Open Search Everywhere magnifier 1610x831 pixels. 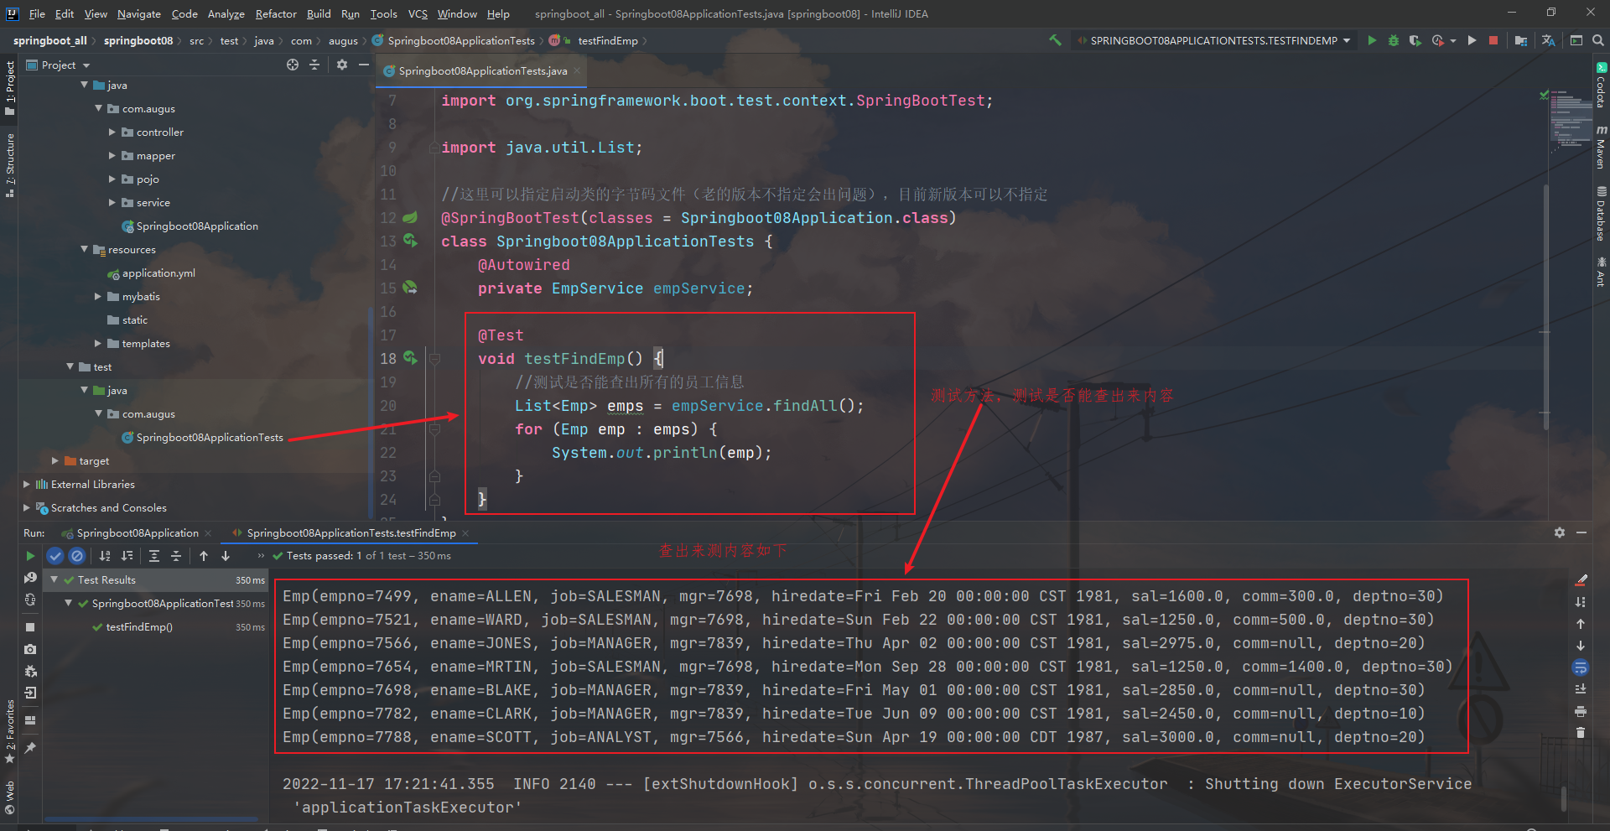1598,40
